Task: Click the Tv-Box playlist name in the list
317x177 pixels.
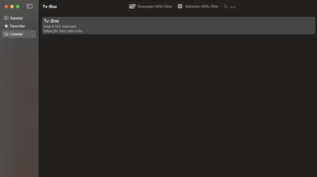Action: (x=51, y=21)
